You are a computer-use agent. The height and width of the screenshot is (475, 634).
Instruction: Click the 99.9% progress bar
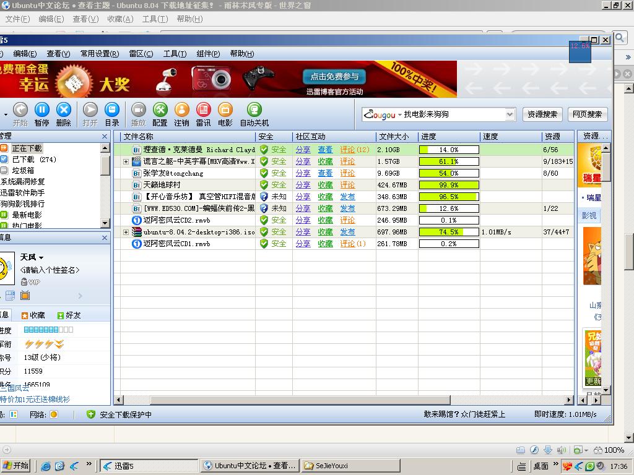tap(449, 185)
